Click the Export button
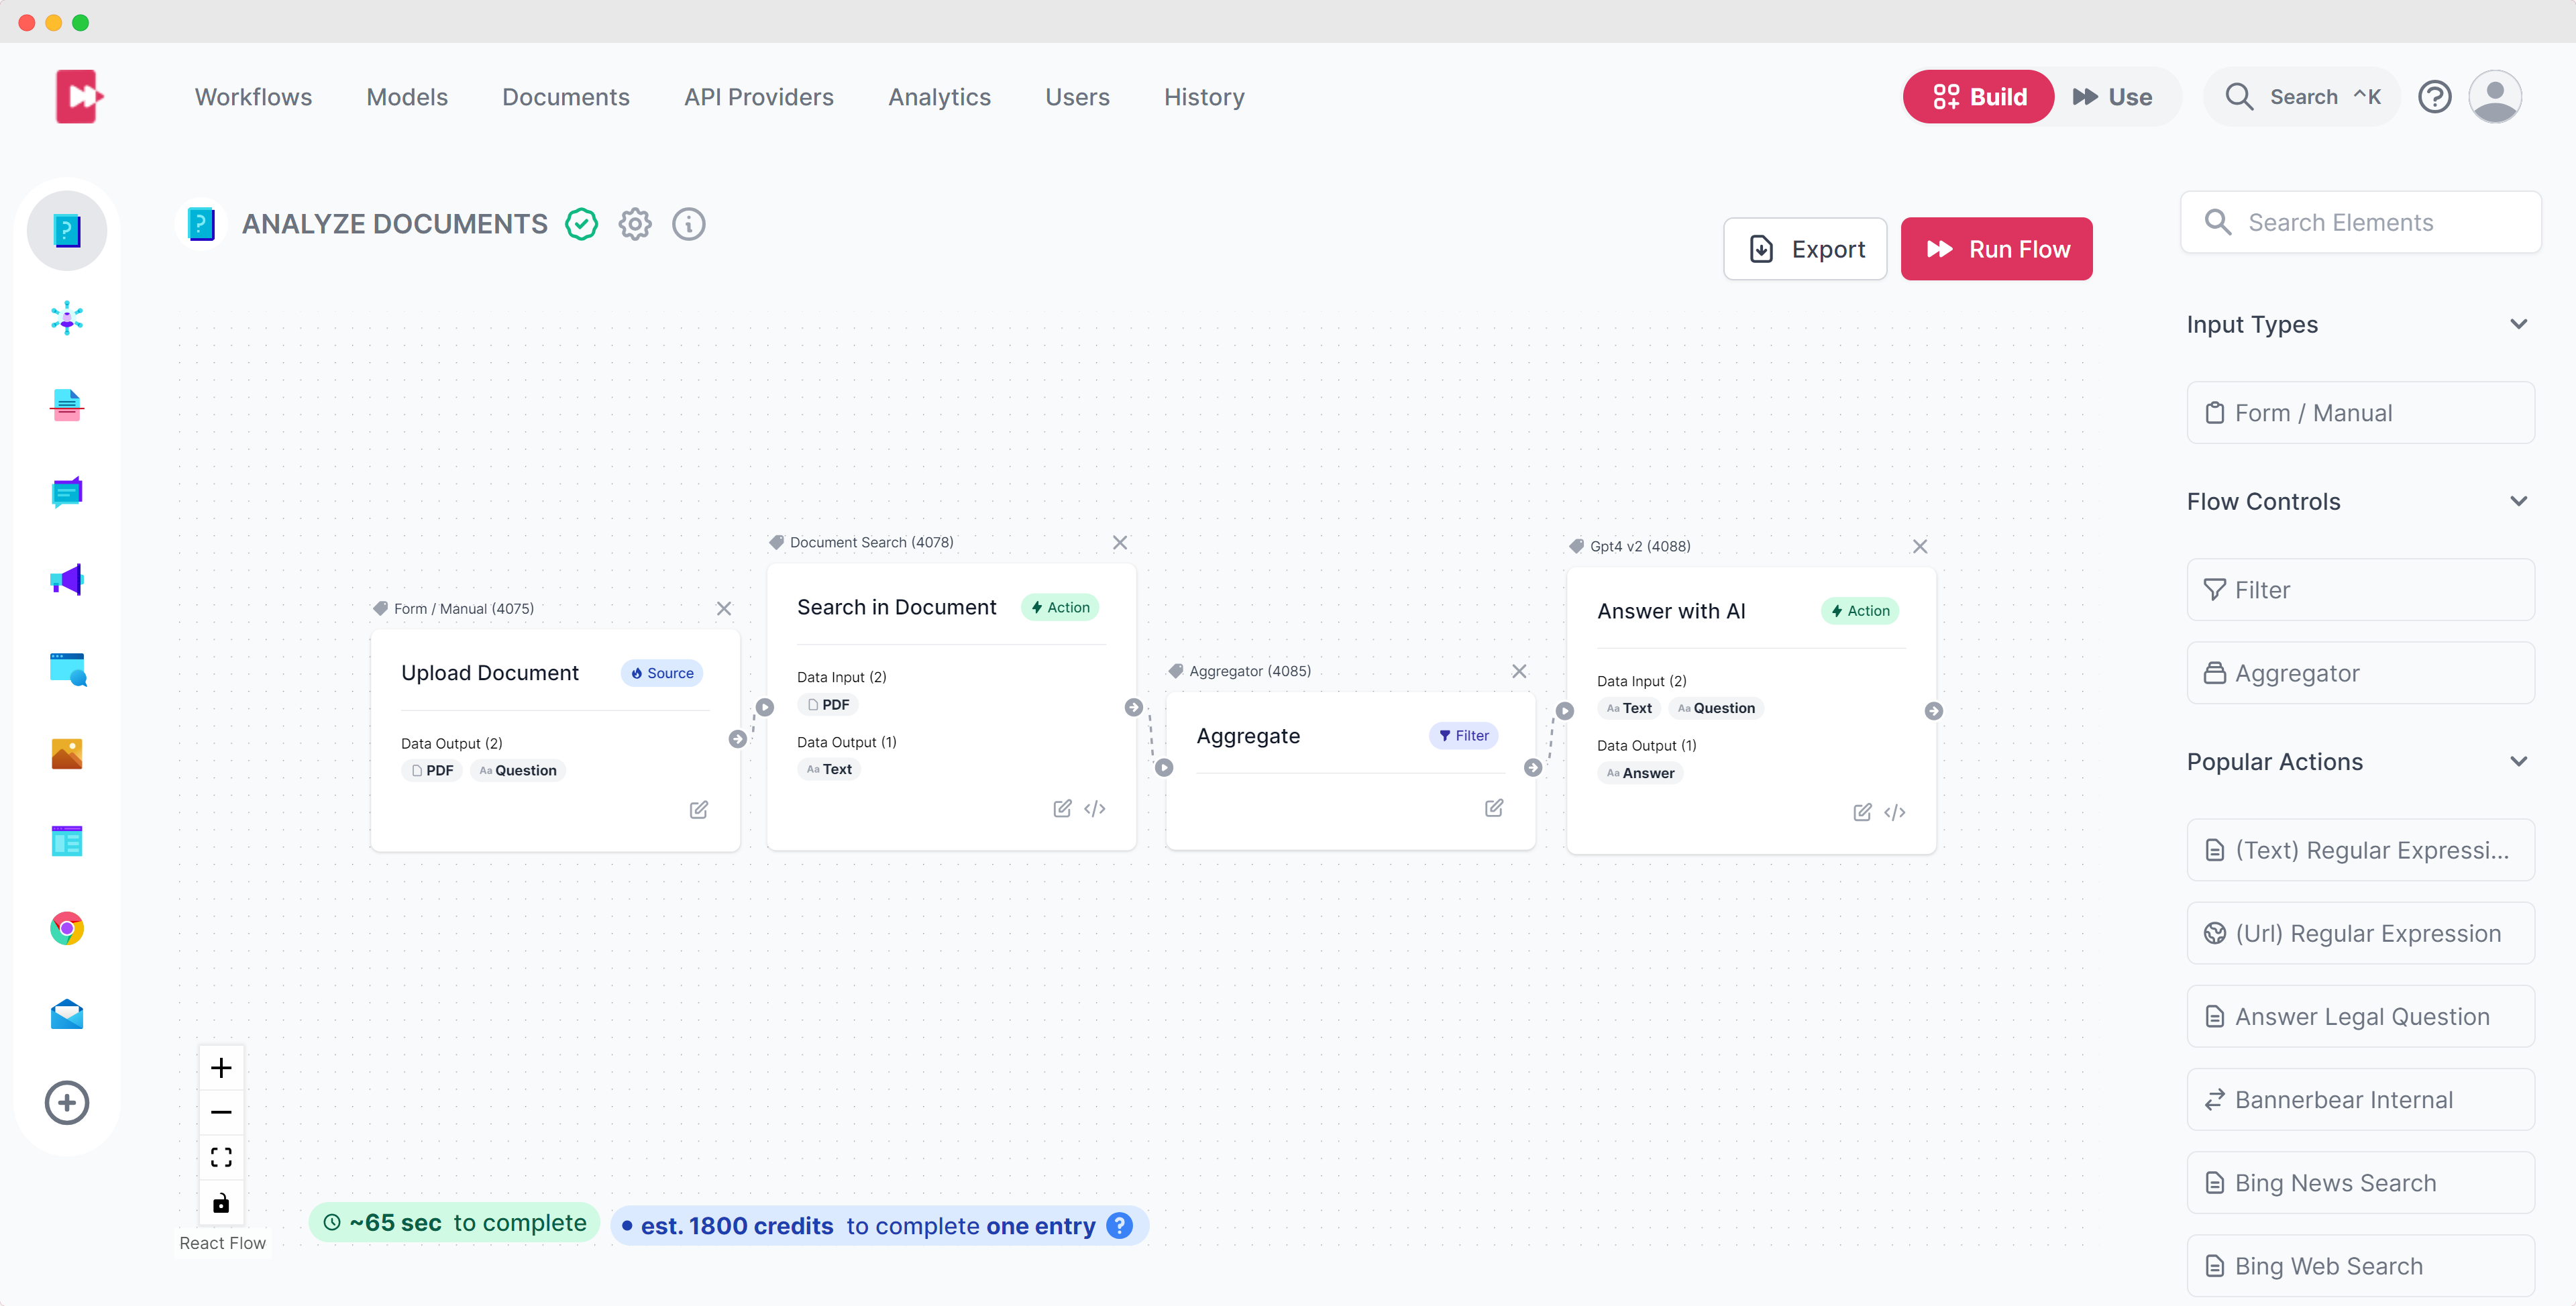This screenshot has height=1306, width=2576. (1805, 249)
